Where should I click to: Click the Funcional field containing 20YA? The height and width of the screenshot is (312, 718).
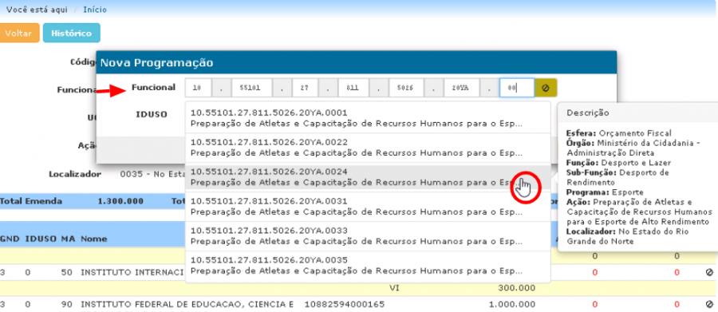click(x=462, y=88)
